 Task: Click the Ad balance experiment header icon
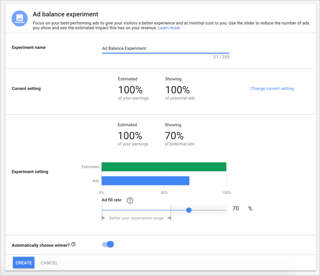[20, 19]
